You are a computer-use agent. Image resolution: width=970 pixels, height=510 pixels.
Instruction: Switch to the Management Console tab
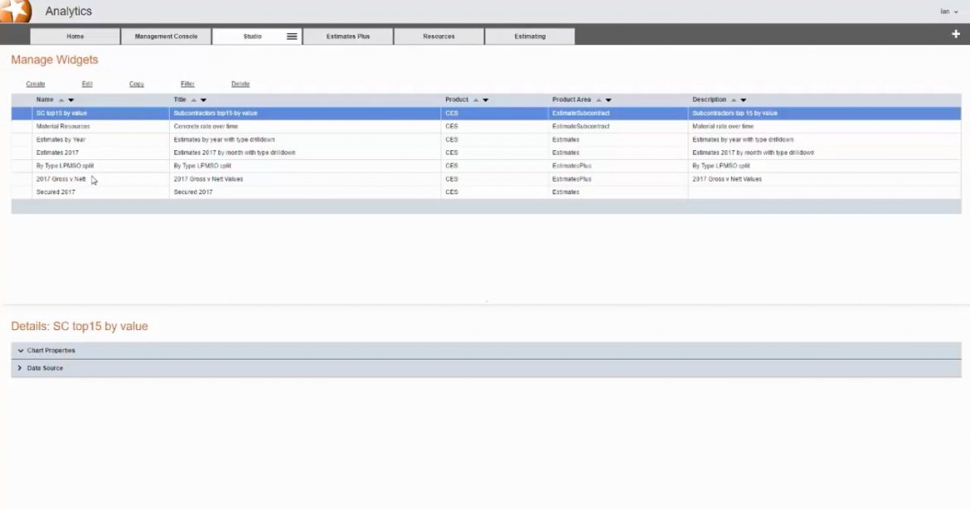click(x=166, y=36)
